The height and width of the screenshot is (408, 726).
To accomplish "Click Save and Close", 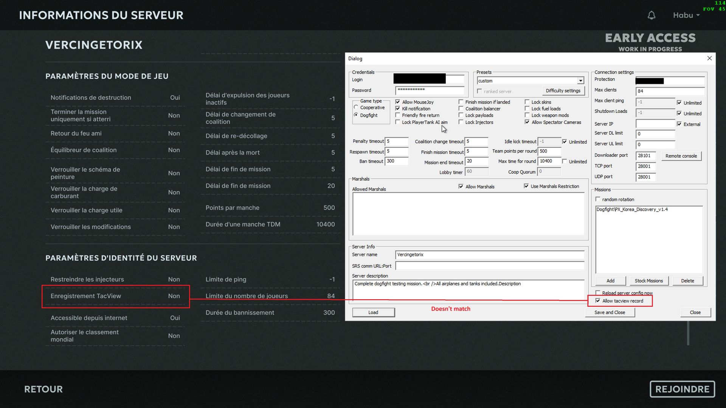I will pyautogui.click(x=610, y=312).
